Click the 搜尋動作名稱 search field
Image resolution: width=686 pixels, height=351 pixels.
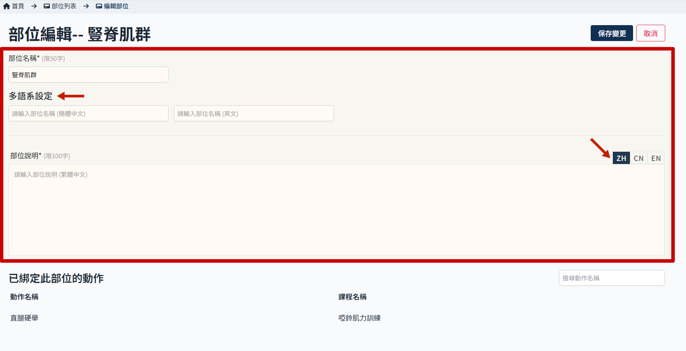click(x=612, y=278)
